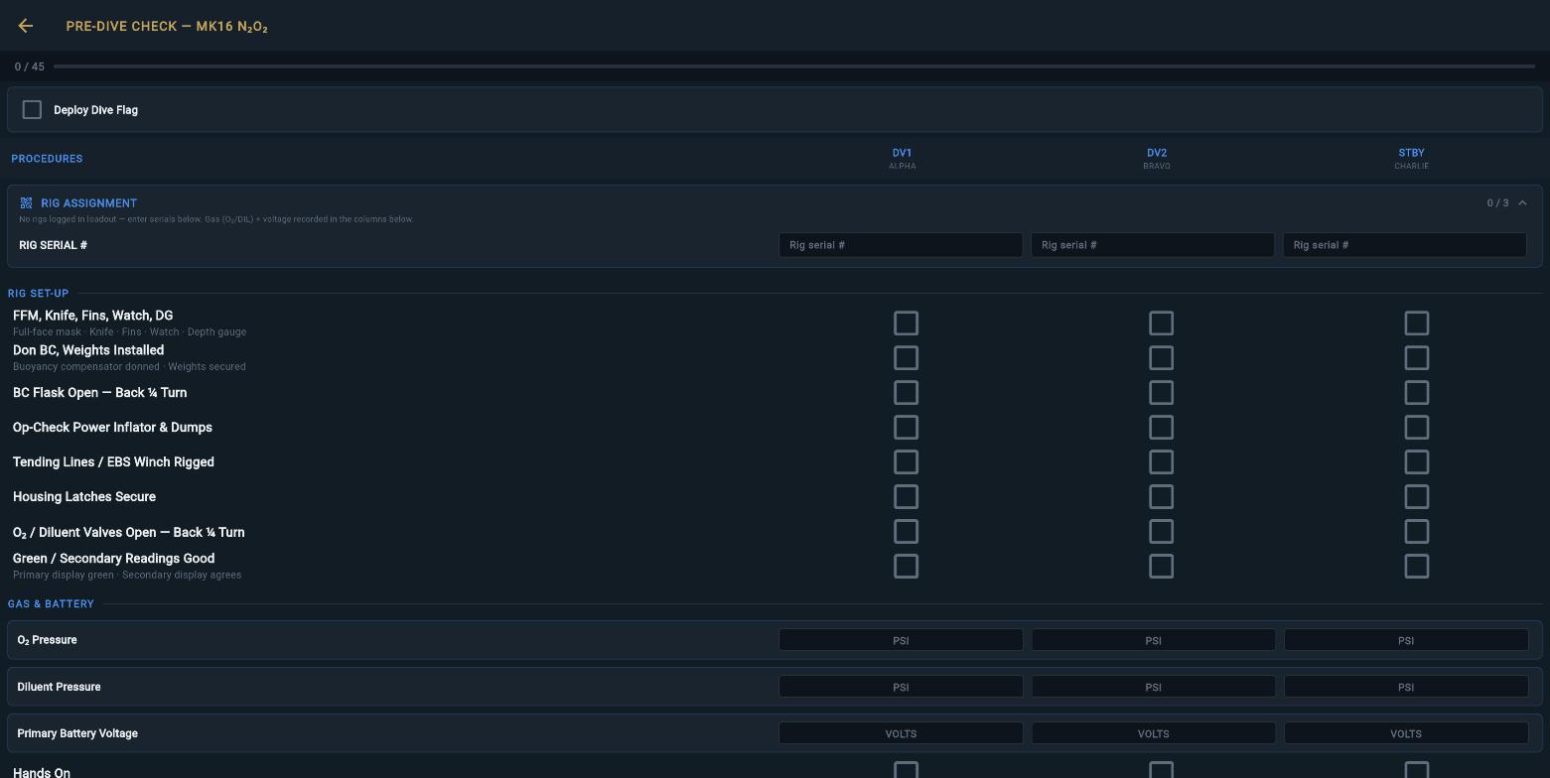The image size is (1550, 778).
Task: Click STBY rig serial number field
Action: (x=1405, y=245)
